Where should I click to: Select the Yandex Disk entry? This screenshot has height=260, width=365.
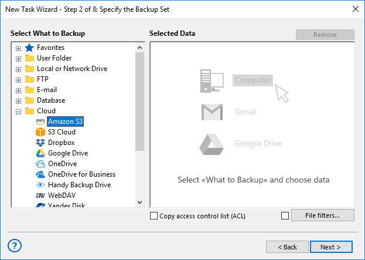tap(66, 205)
